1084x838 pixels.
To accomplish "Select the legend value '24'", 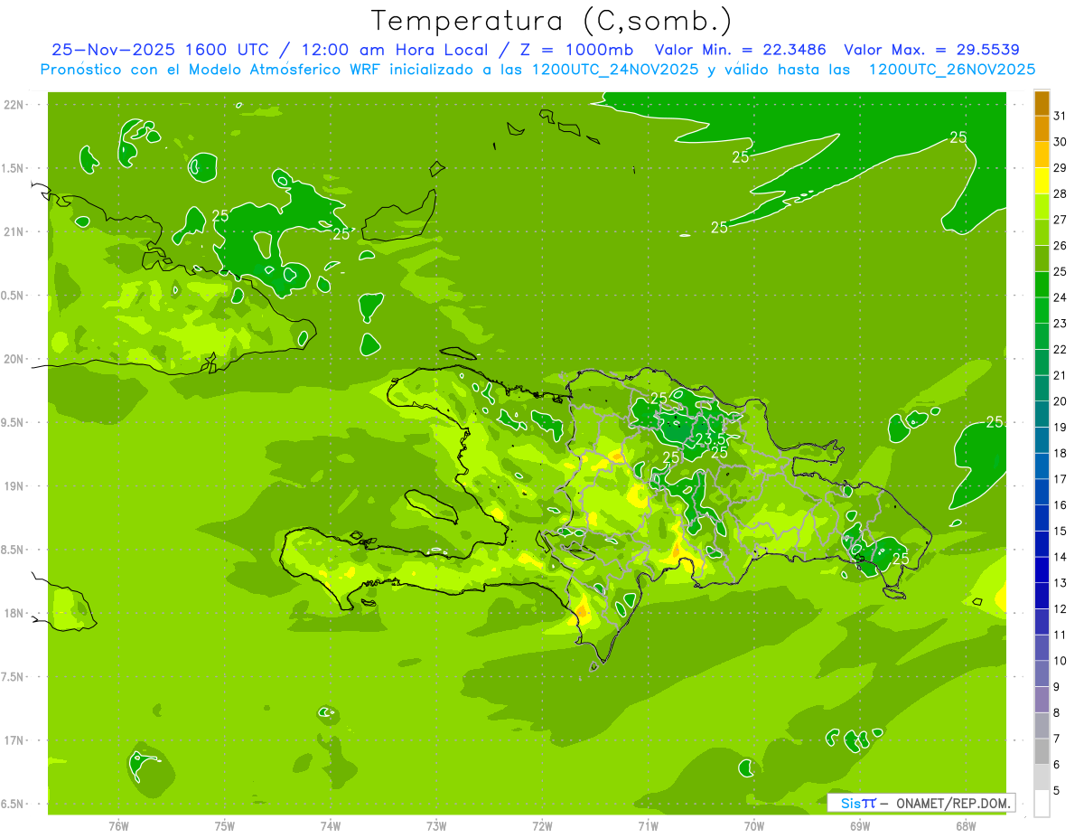I will [x=1061, y=297].
